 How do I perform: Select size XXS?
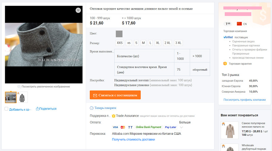pos(120,43)
